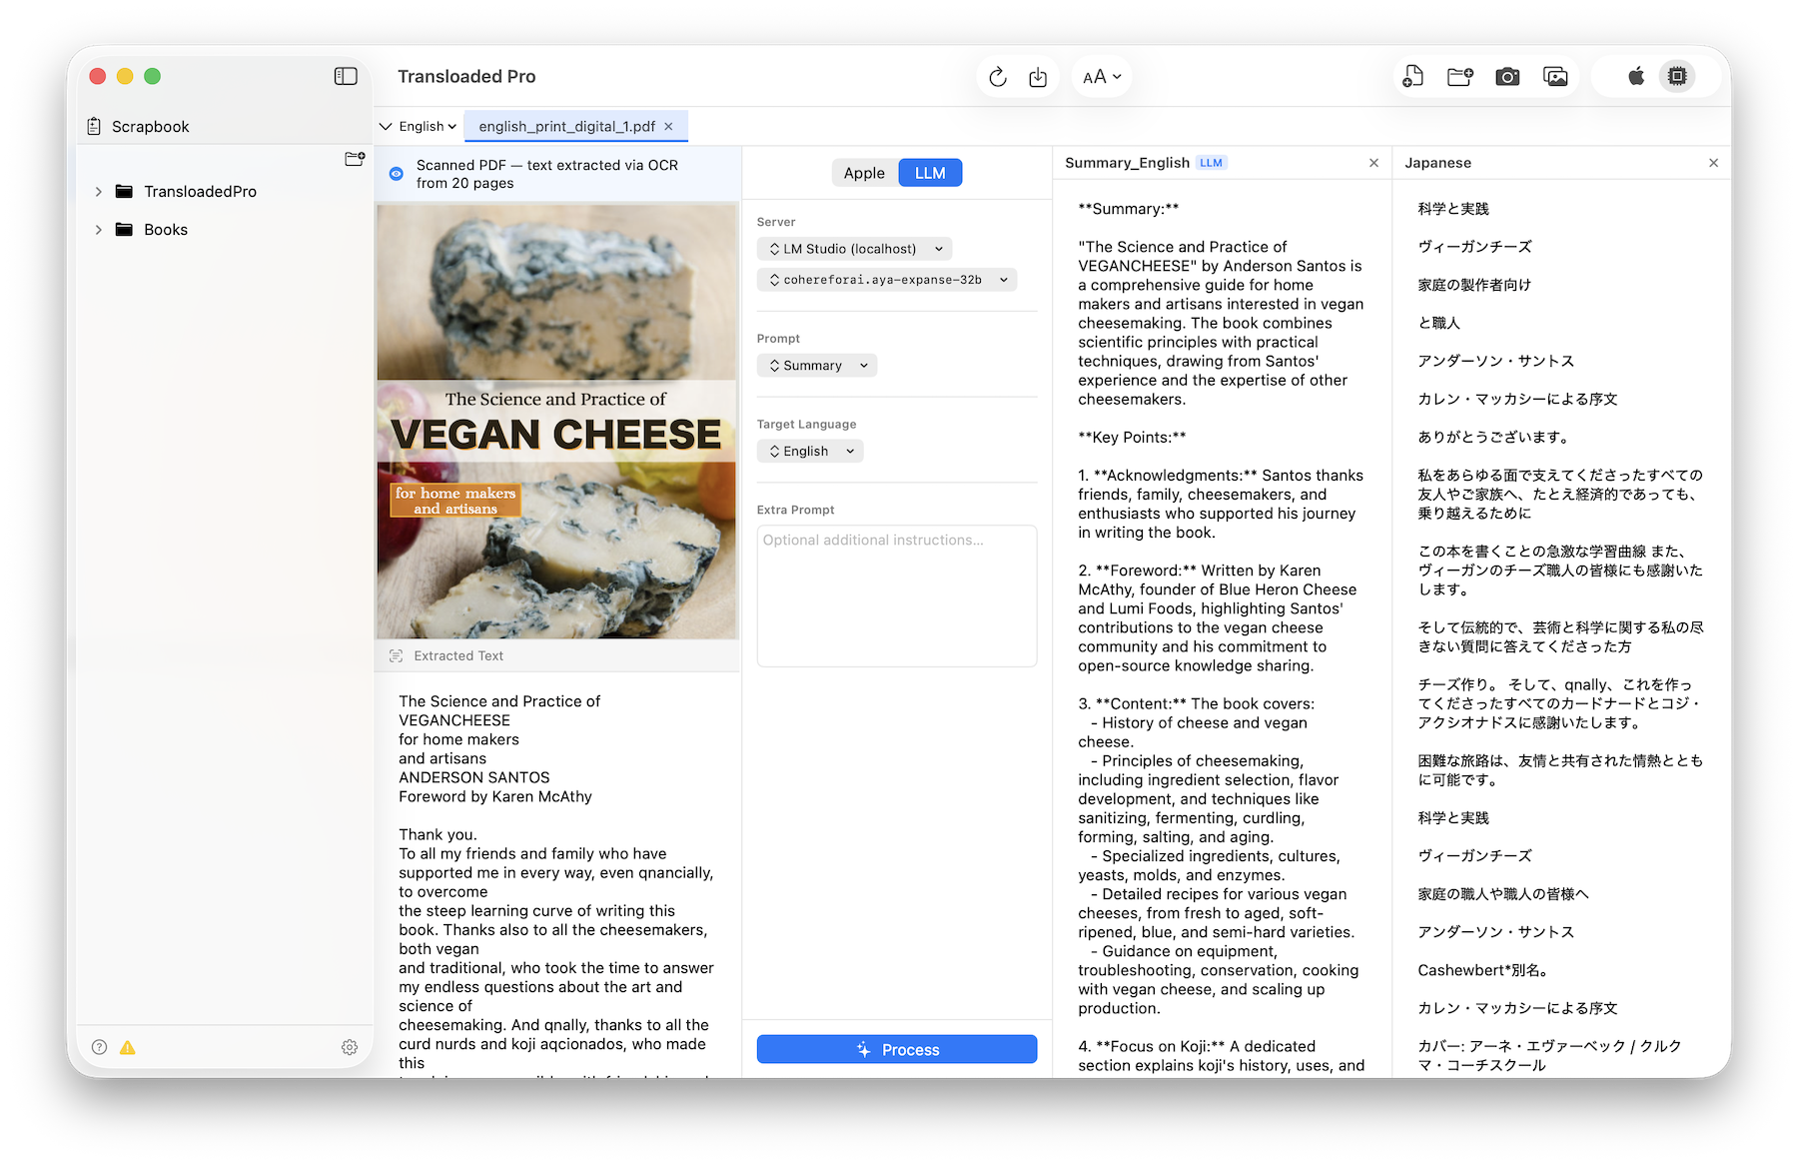Switch to the Japanese tab

click(1438, 162)
